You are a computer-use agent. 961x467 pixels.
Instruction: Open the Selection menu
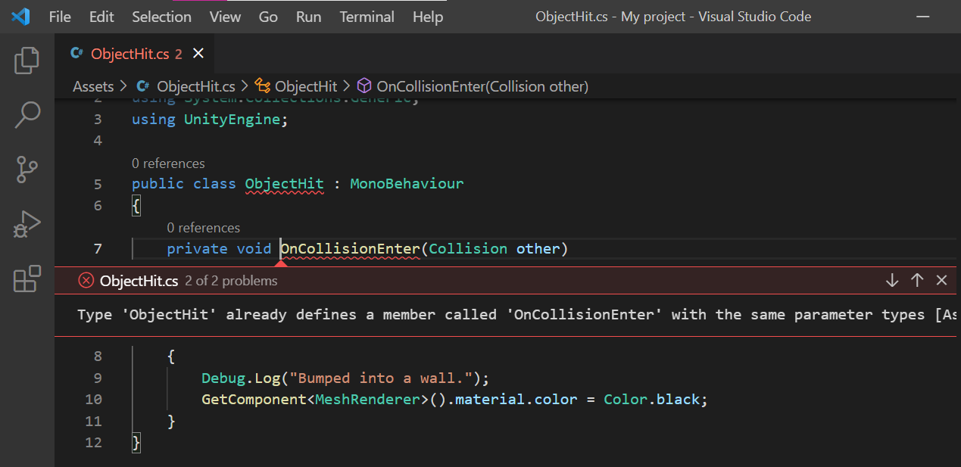pos(161,17)
